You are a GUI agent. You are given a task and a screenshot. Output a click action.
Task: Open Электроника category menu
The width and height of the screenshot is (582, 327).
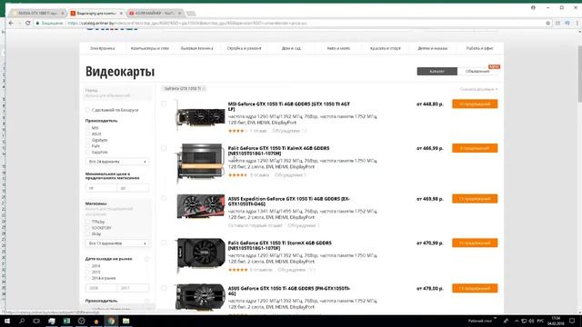point(103,48)
